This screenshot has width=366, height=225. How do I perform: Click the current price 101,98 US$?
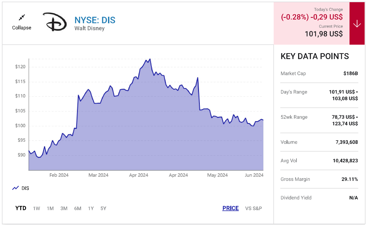324,34
